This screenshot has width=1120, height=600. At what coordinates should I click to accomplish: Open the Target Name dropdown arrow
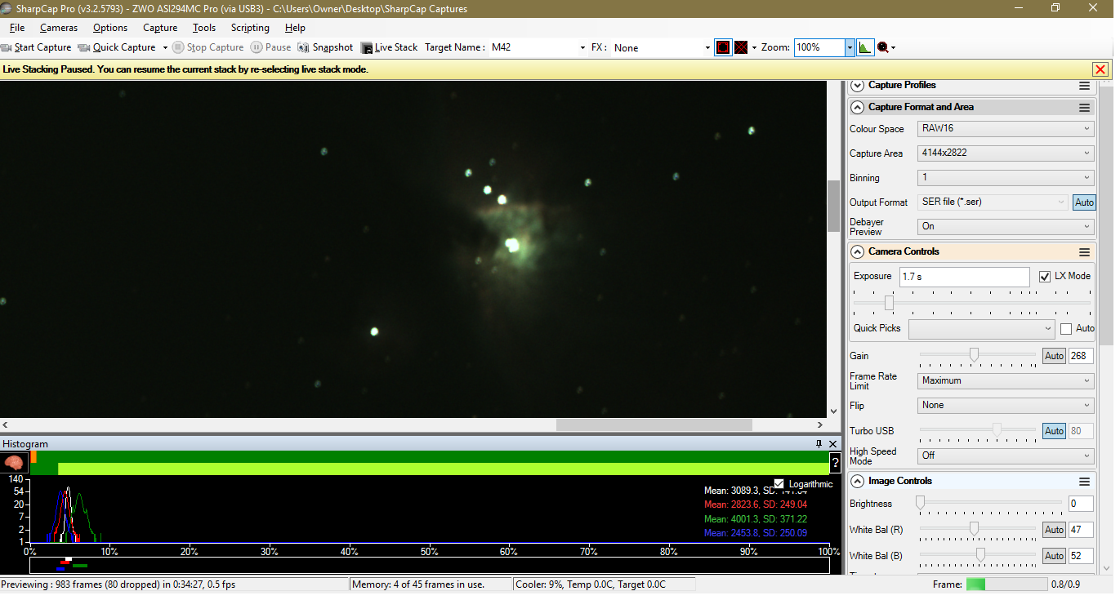pyautogui.click(x=582, y=47)
